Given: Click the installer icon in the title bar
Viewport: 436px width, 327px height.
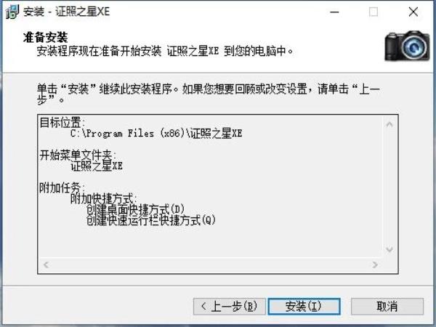Looking at the screenshot, I should (x=12, y=12).
